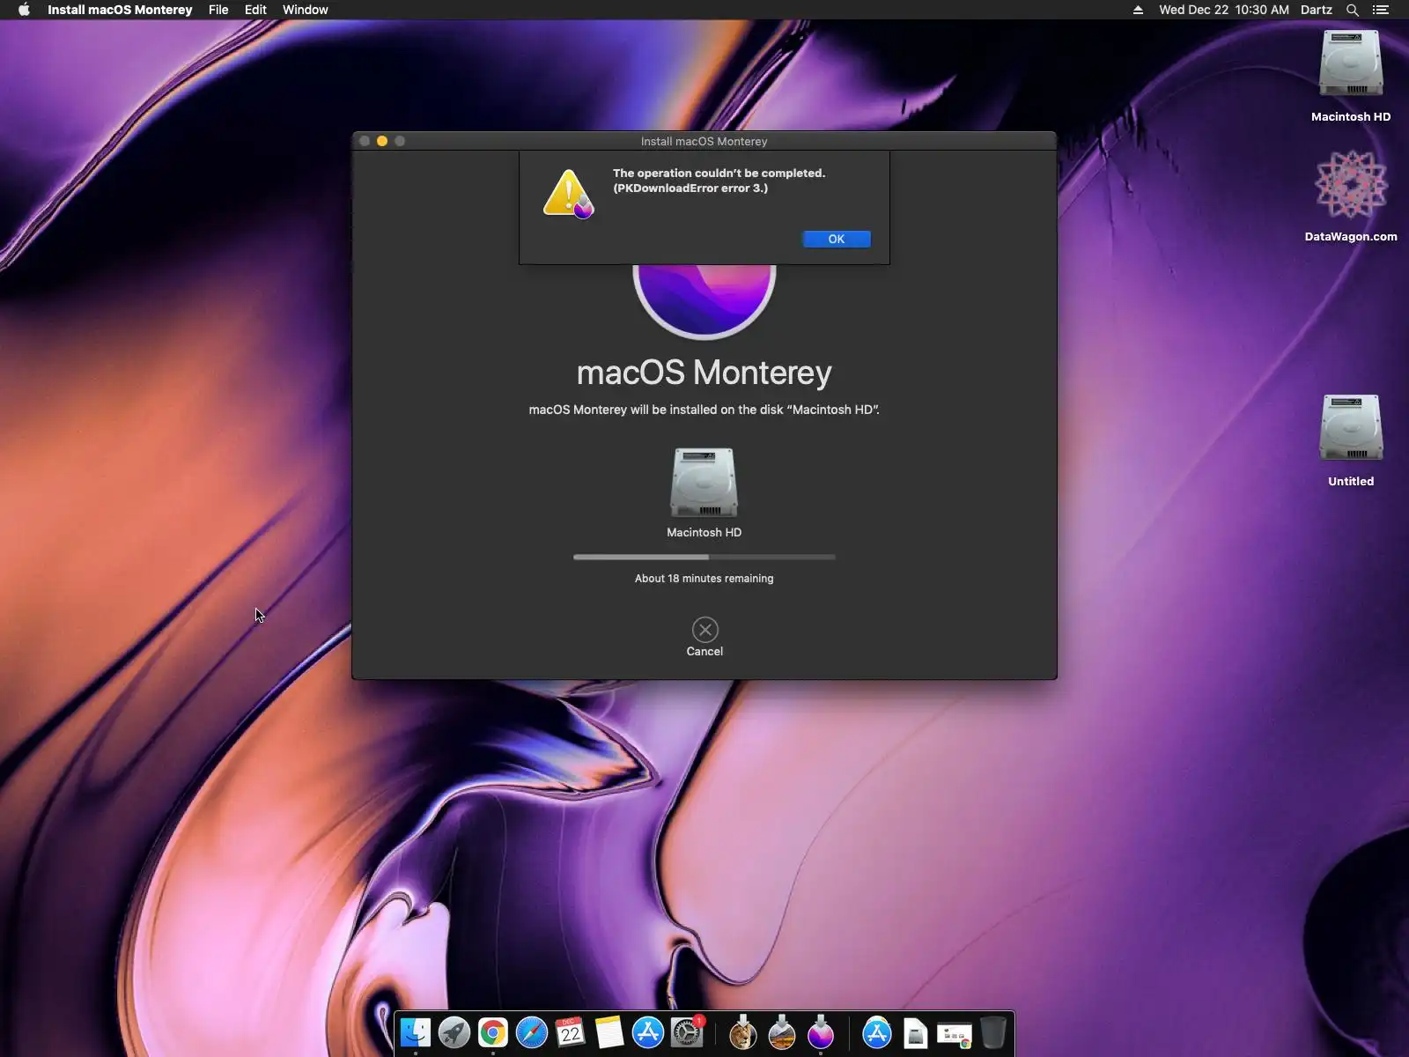
Task: Open the Apple menu
Action: pyautogui.click(x=24, y=10)
